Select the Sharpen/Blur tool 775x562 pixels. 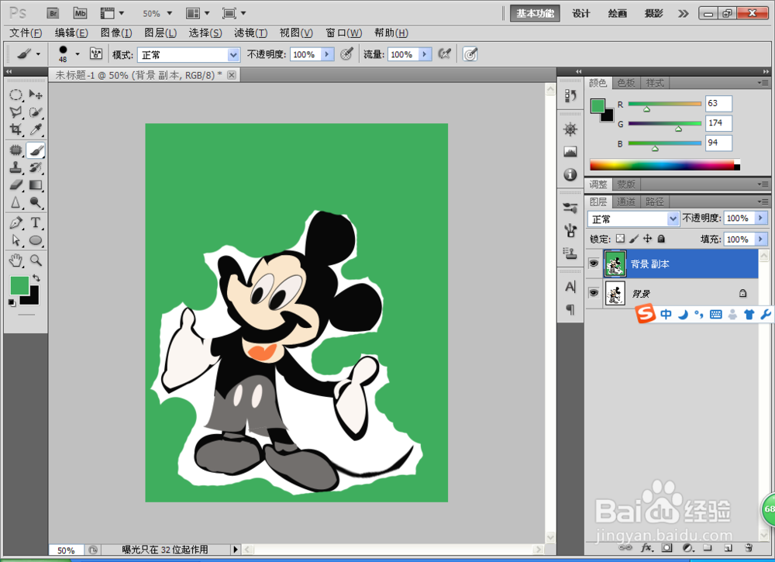click(15, 202)
